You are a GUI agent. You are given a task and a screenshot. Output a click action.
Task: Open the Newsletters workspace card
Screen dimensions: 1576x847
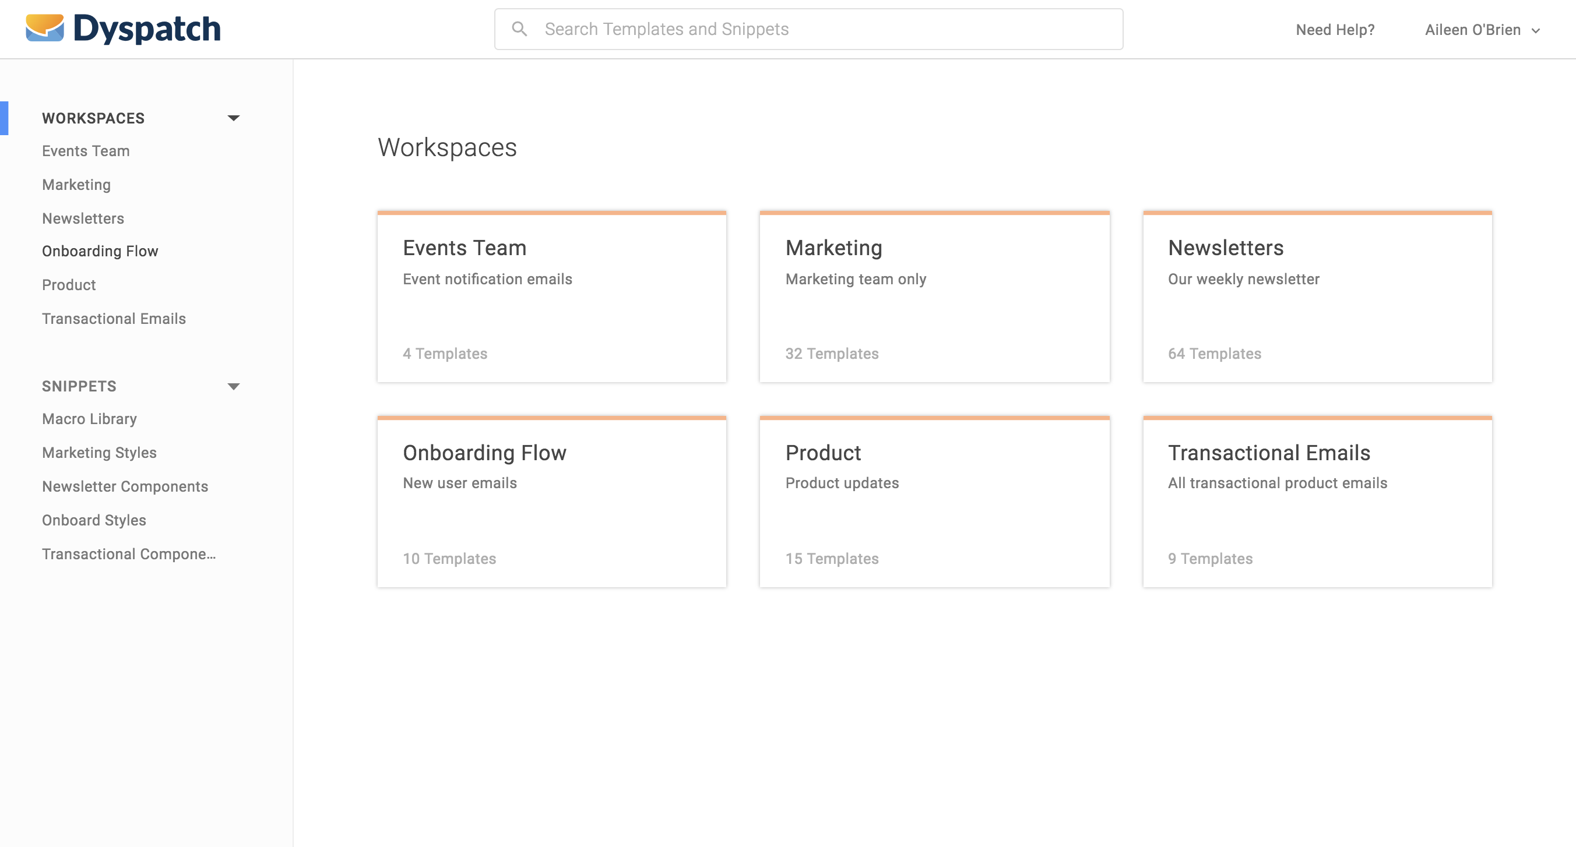pyautogui.click(x=1317, y=297)
